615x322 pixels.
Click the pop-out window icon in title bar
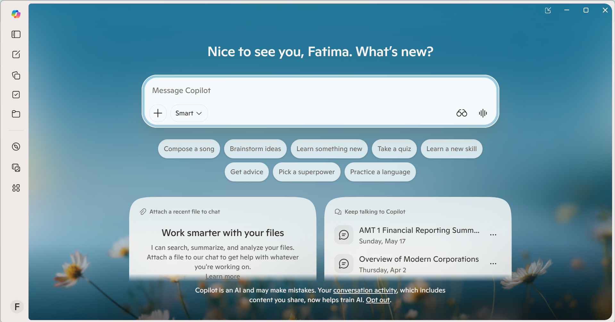(x=548, y=10)
